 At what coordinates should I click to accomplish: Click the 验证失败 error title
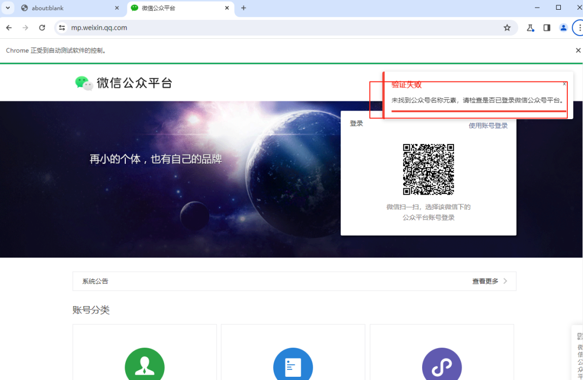[406, 85]
